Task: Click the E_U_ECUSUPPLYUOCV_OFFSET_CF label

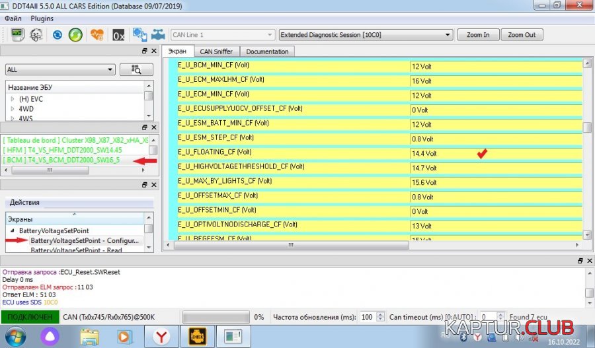Action: (240, 109)
